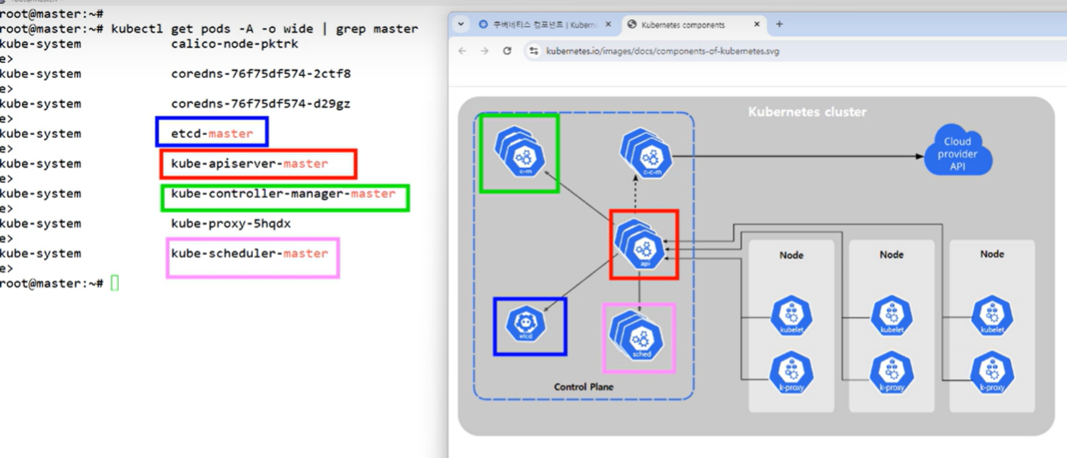Click calico-node-pktrk in terminal output
Screen dimensions: 1067x458
click(234, 44)
